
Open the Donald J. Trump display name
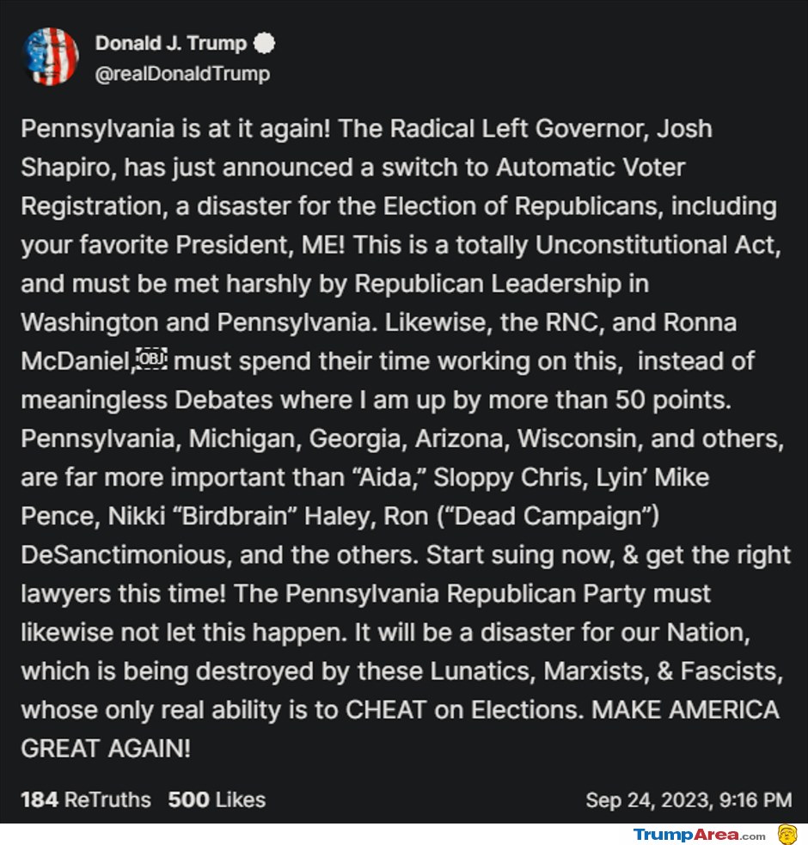(x=171, y=43)
